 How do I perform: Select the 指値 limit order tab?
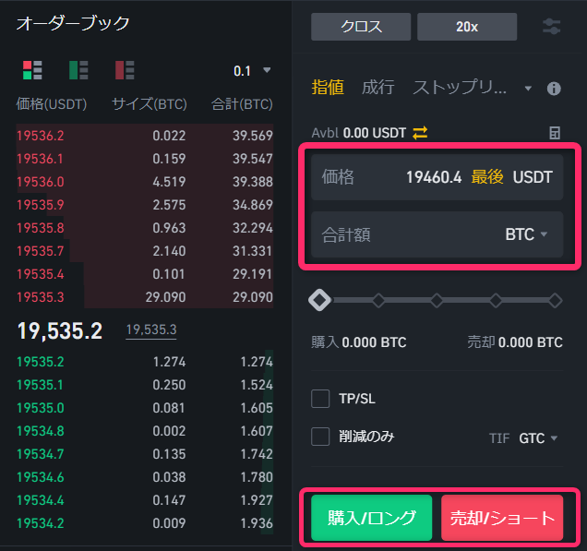[328, 88]
